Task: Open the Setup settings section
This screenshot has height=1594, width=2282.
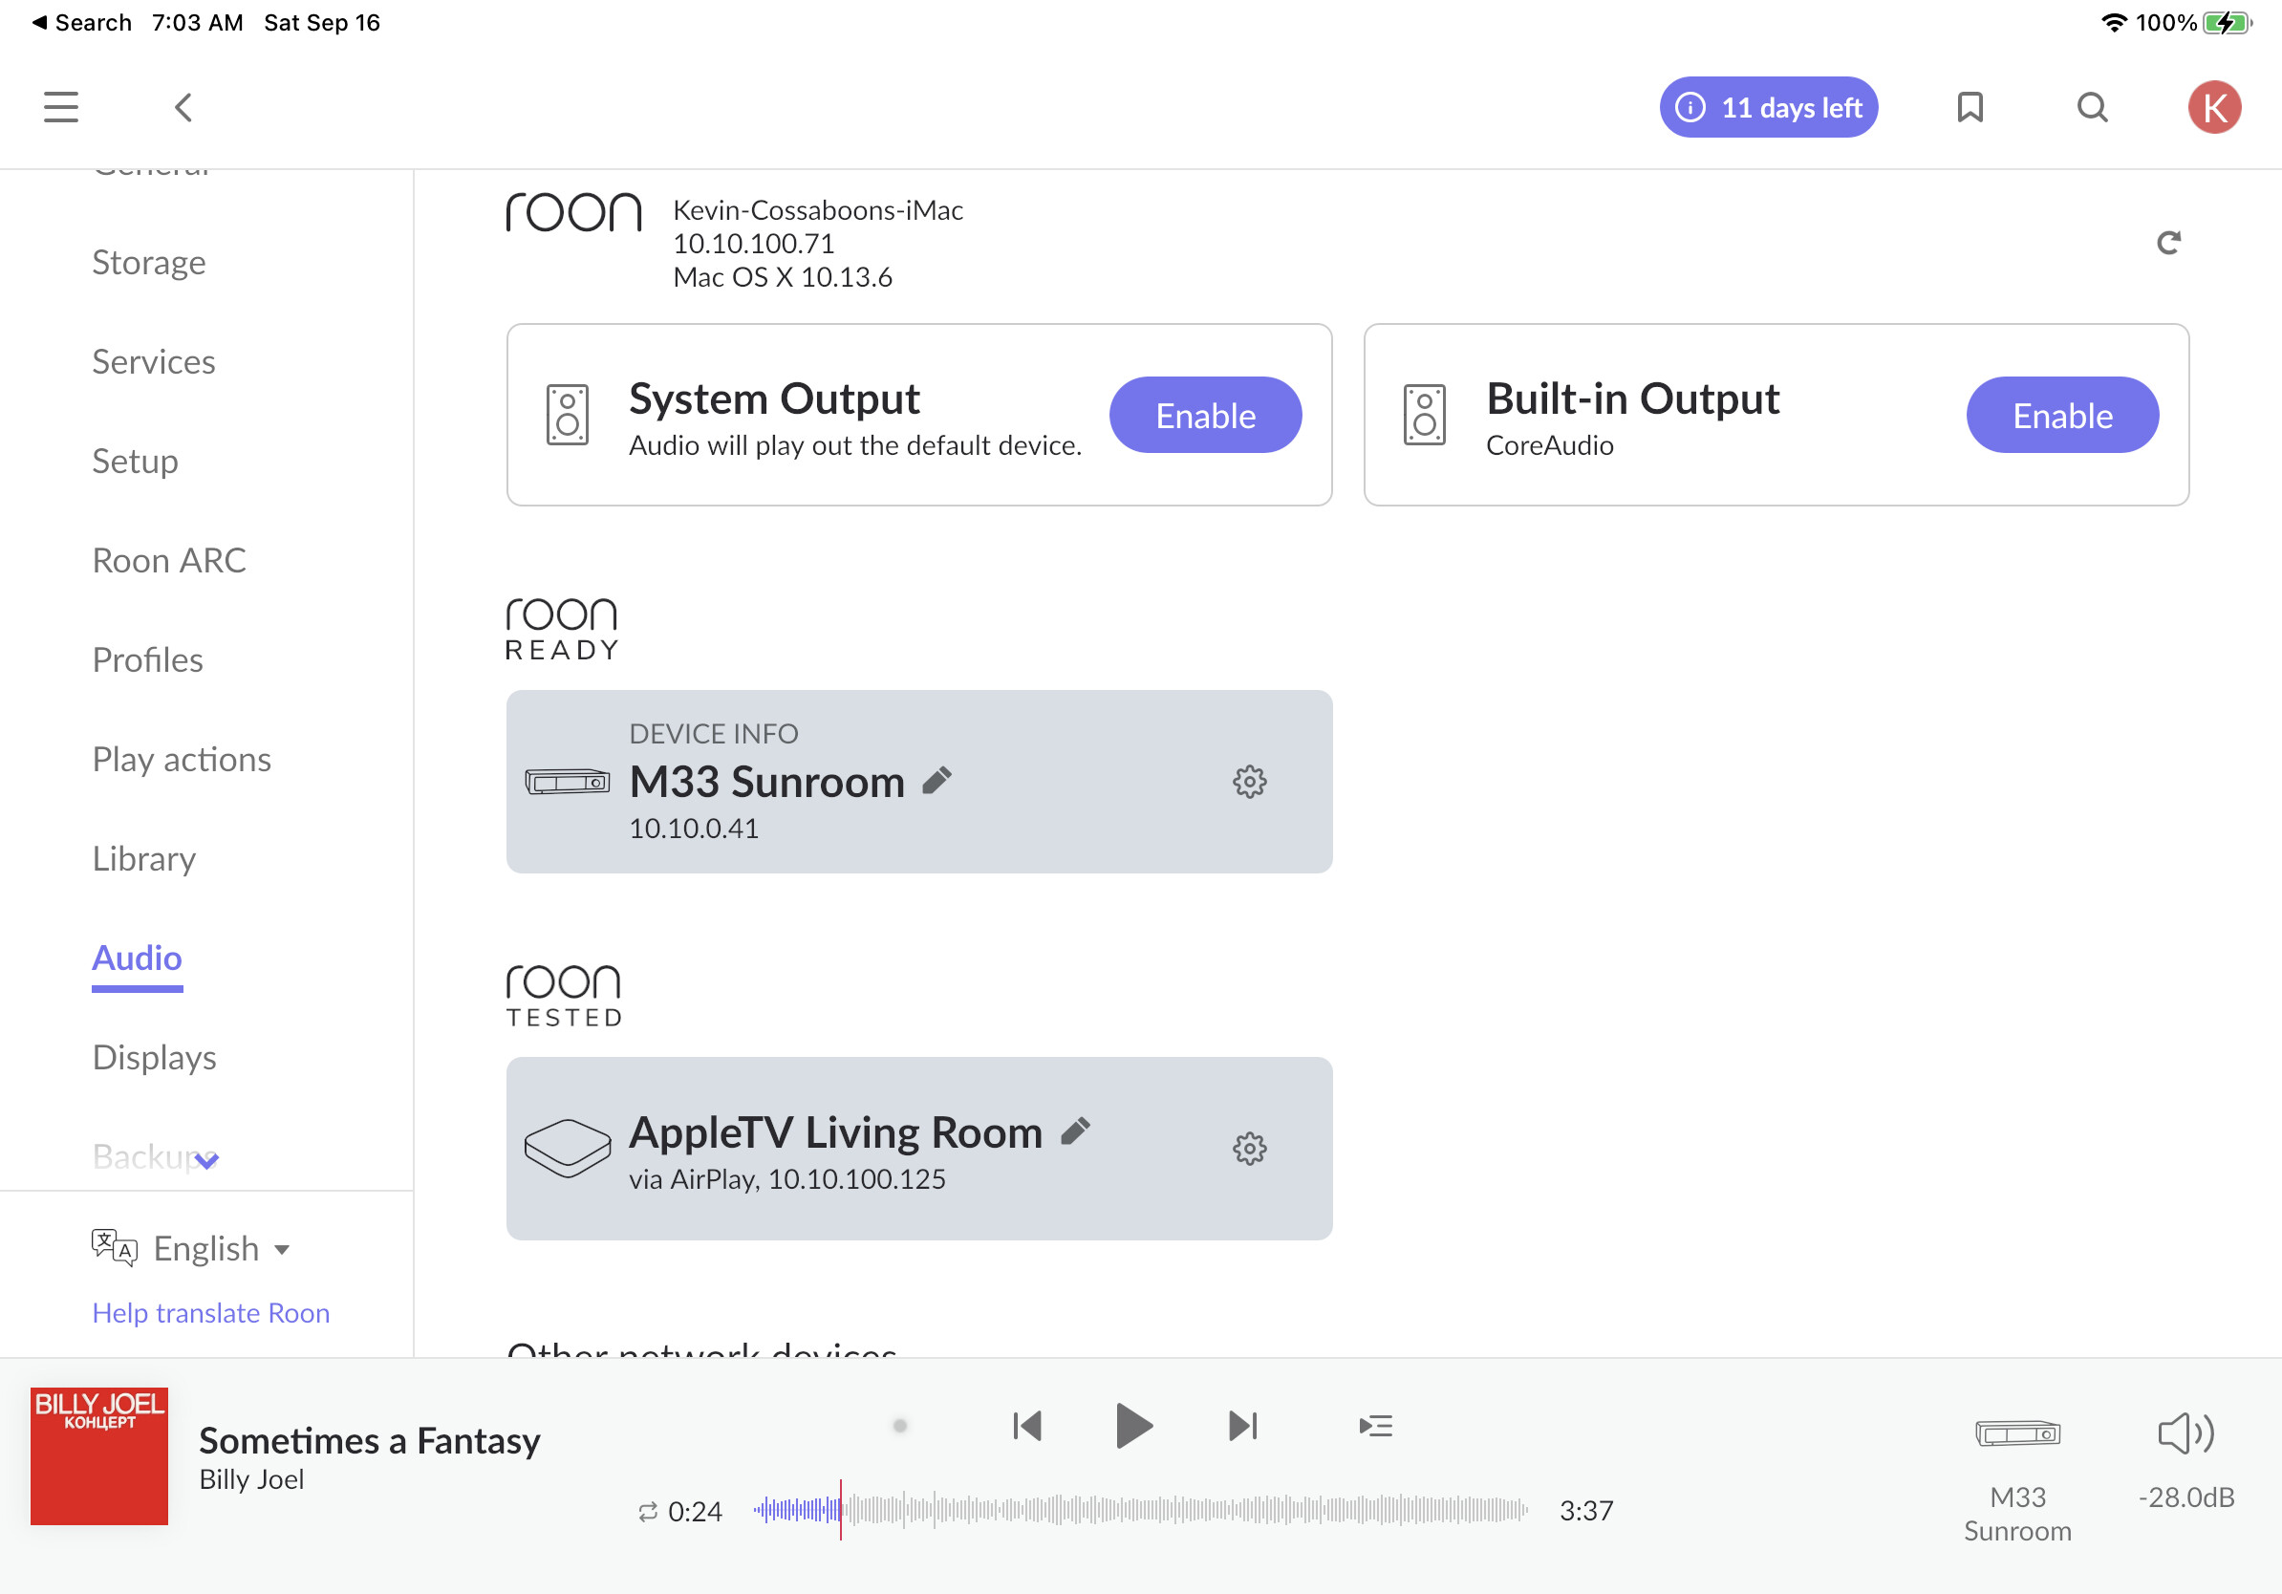Action: click(135, 462)
